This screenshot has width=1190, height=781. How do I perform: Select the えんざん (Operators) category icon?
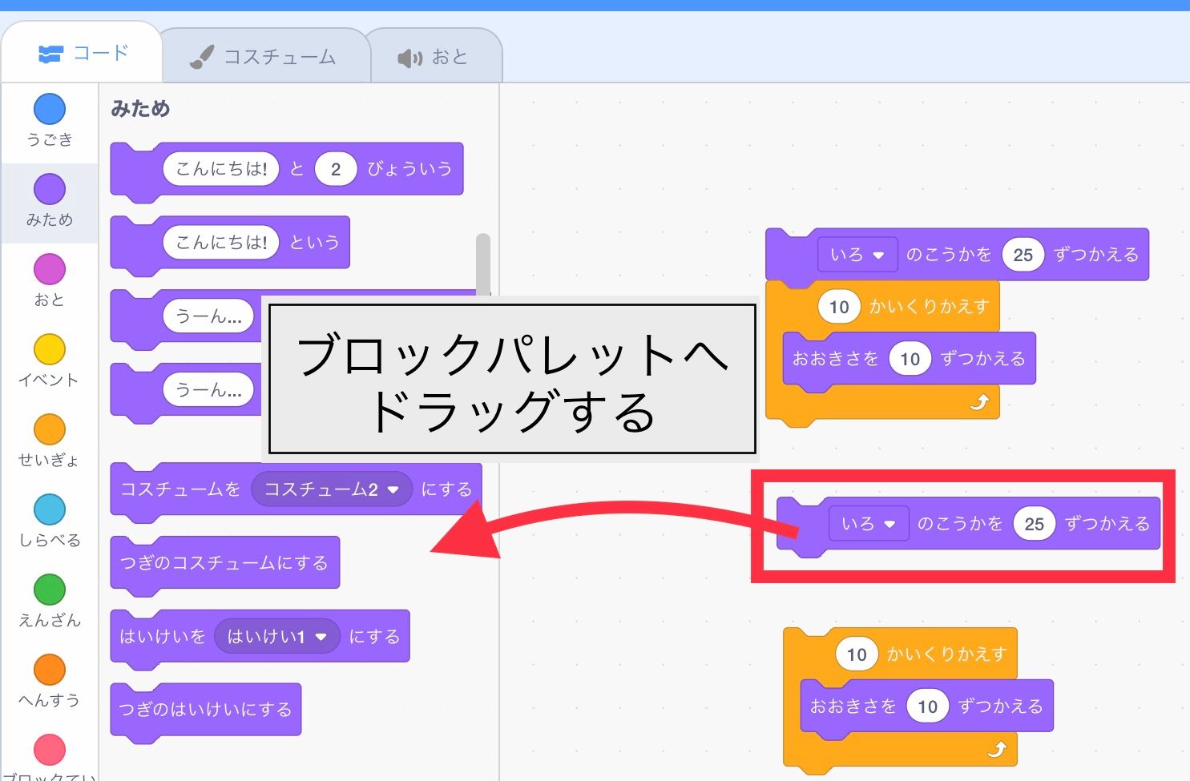[50, 590]
